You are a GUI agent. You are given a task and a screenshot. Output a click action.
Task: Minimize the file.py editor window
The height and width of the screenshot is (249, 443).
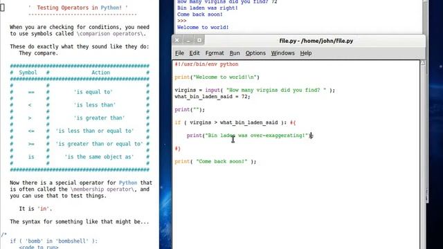[x=188, y=40]
